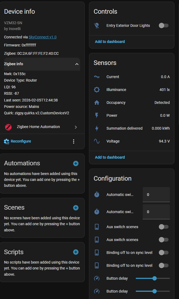This screenshot has width=179, height=299.
Task: Click the Entry Exterior Door Lights bulb icon
Action: coord(97,25)
